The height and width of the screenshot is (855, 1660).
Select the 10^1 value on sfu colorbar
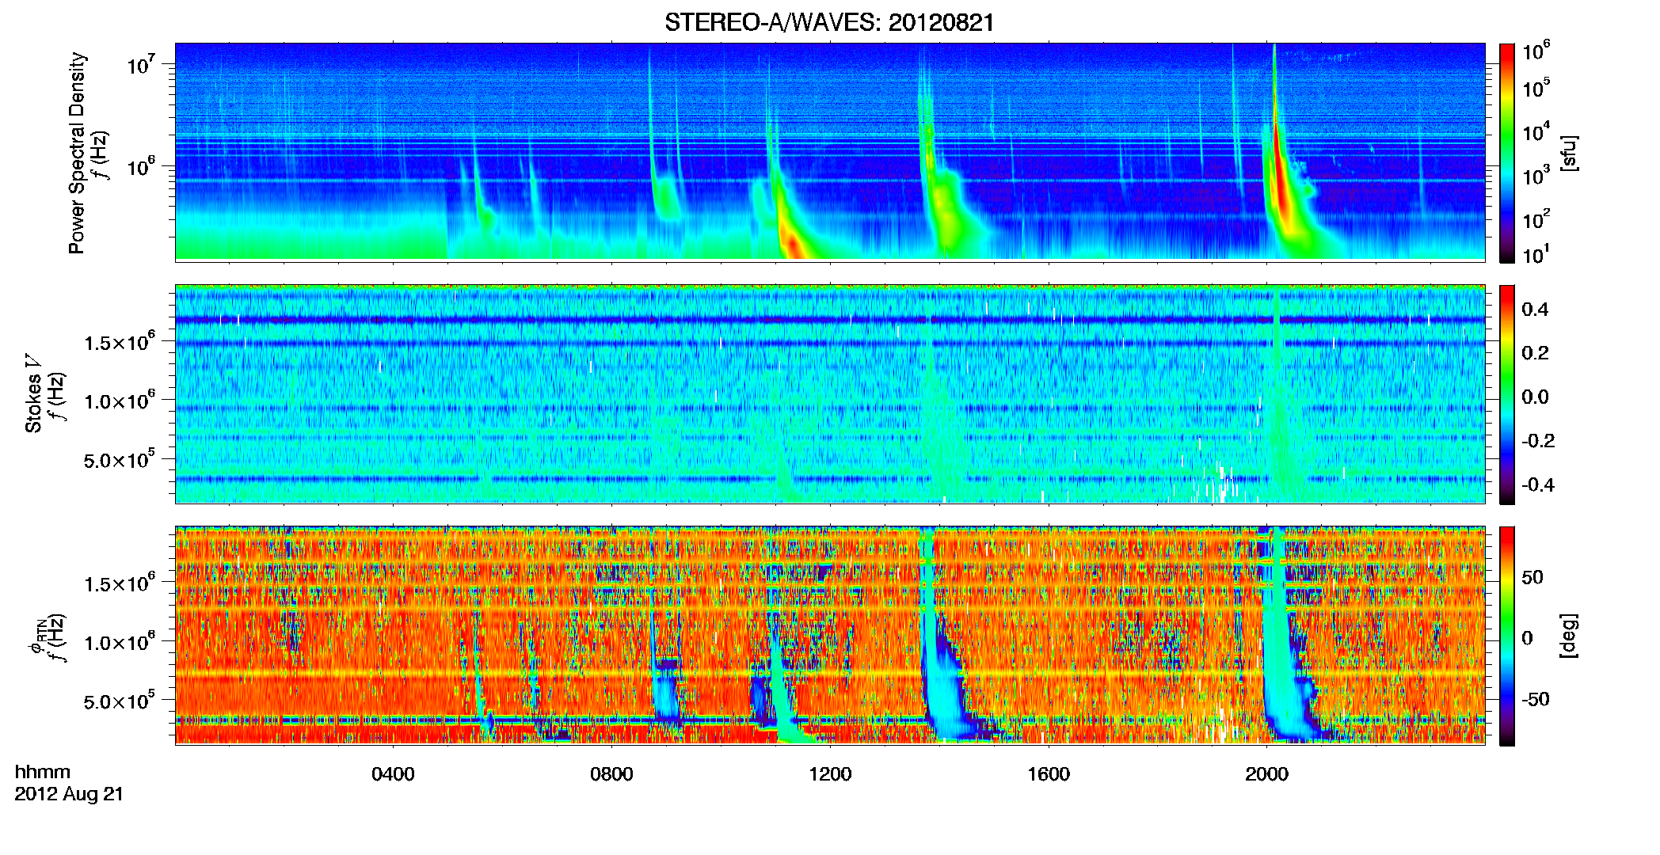click(1536, 255)
